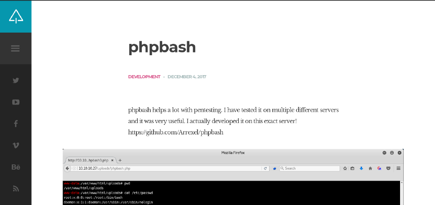Image resolution: width=435 pixels, height=205 pixels.
Task: Click the back arrow in the Firefox screenshot
Action: (68, 168)
